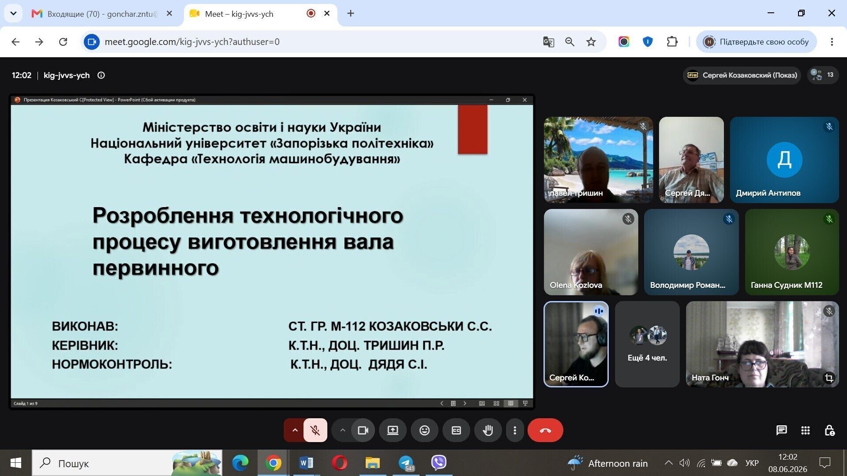The height and width of the screenshot is (476, 847).
Task: Toggle the camera on or off
Action: tap(363, 430)
